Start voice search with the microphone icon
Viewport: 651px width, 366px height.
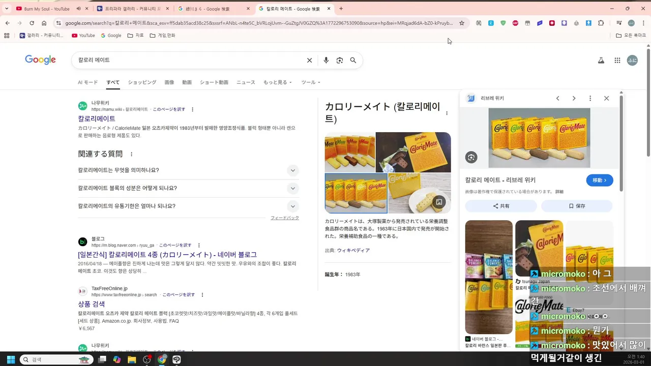326,60
